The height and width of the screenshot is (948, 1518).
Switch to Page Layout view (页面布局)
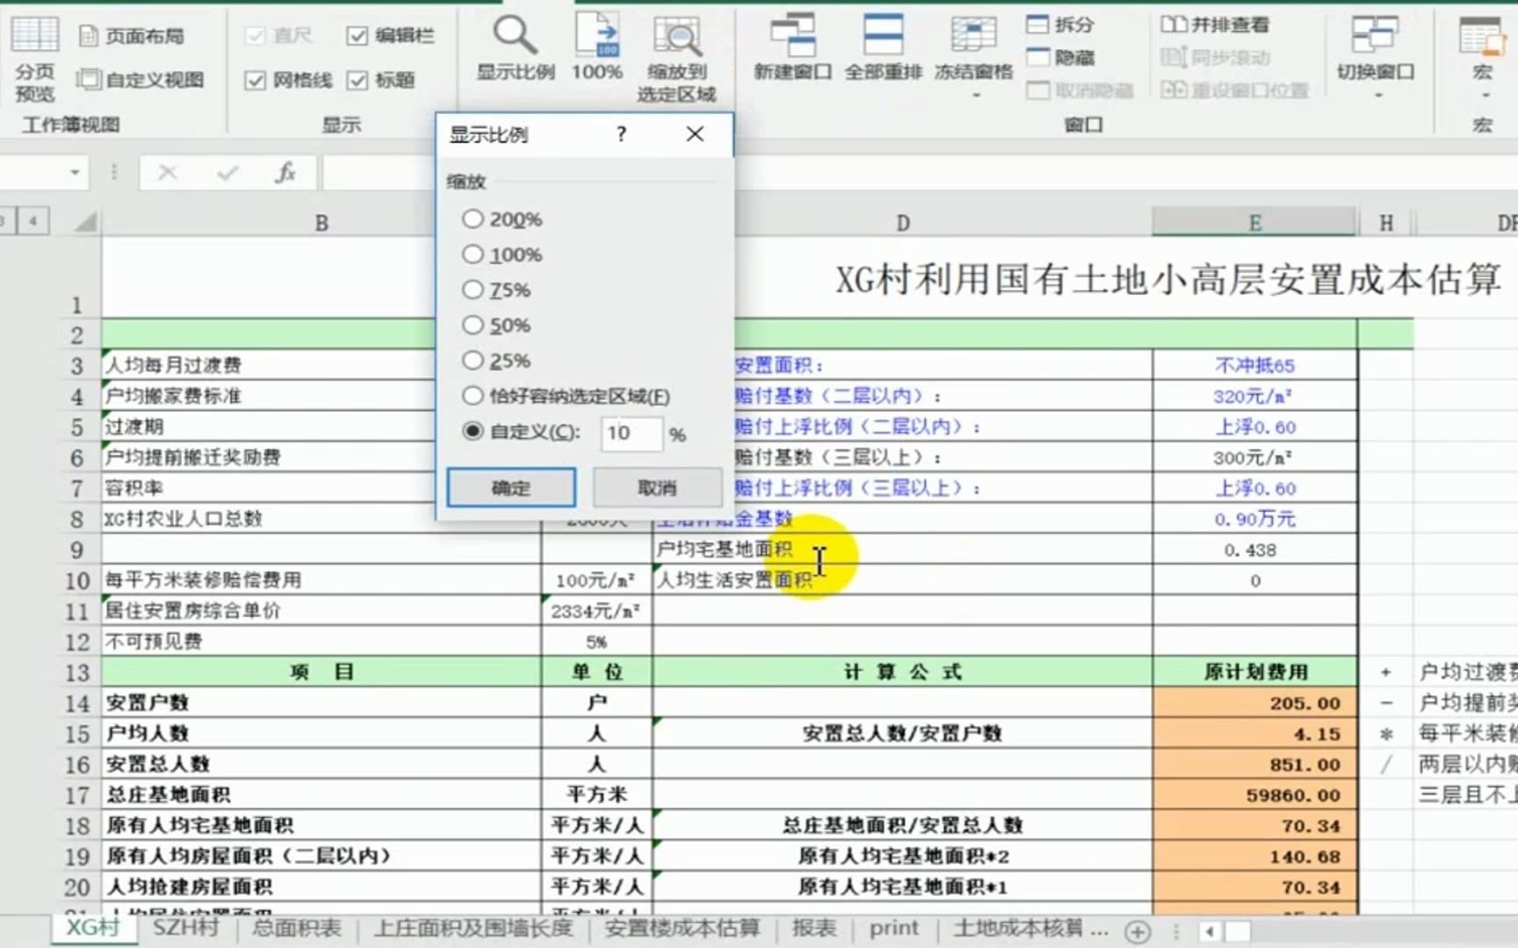tap(132, 36)
